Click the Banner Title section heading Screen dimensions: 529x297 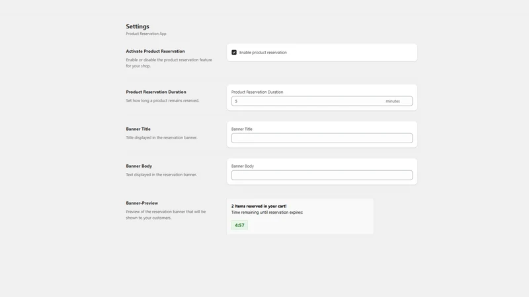(138, 129)
